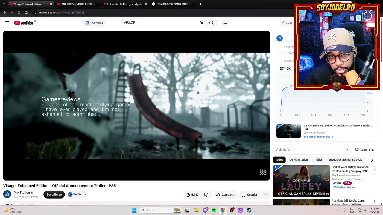Image resolution: width=383 pixels, height=215 pixels.
Task: Play the God of War Laufey thumbnail
Action: point(301,181)
